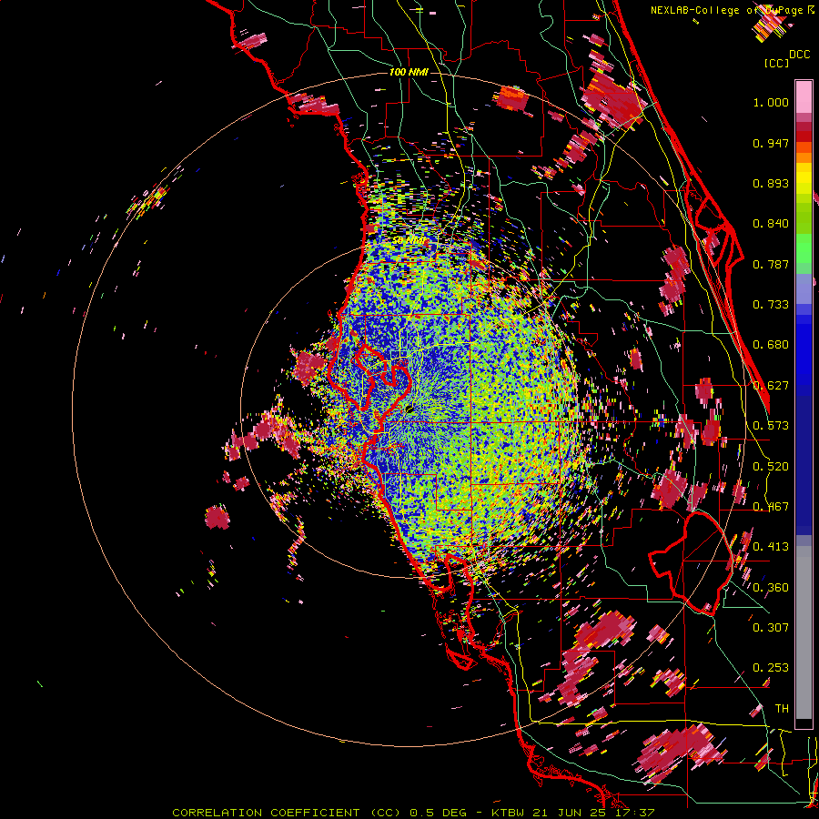Screen dimensions: 819x819
Task: Select the 0.573 legend value
Action: [x=771, y=426]
